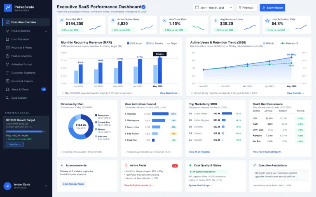Toggle Growth Pro legend in Revenue by Plan
The image size is (316, 197).
103,123
